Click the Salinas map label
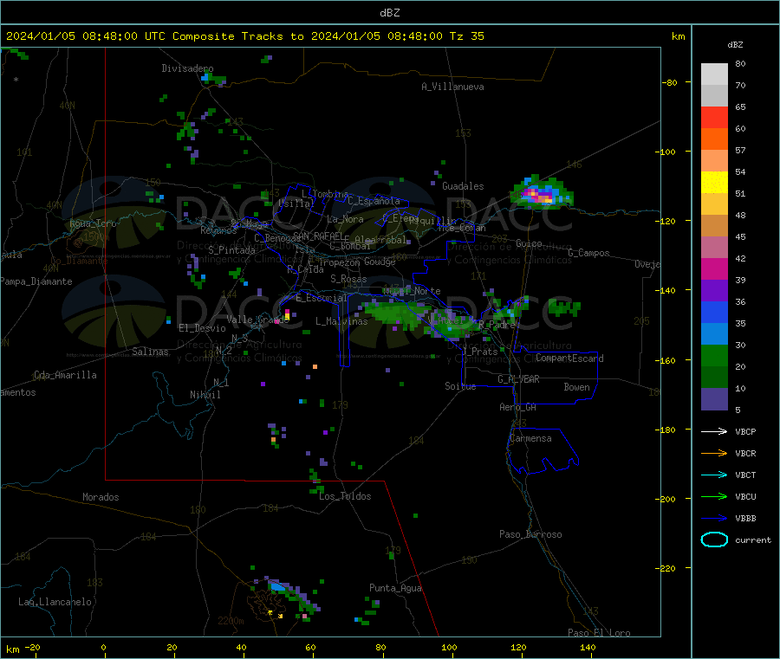This screenshot has height=659, width=780. click(x=150, y=352)
